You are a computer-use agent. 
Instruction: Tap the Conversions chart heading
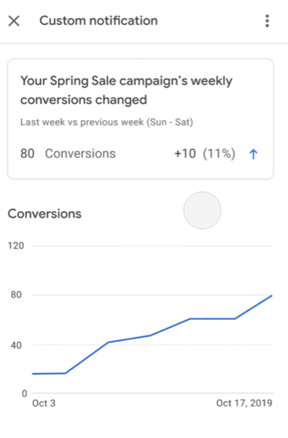[x=45, y=214]
